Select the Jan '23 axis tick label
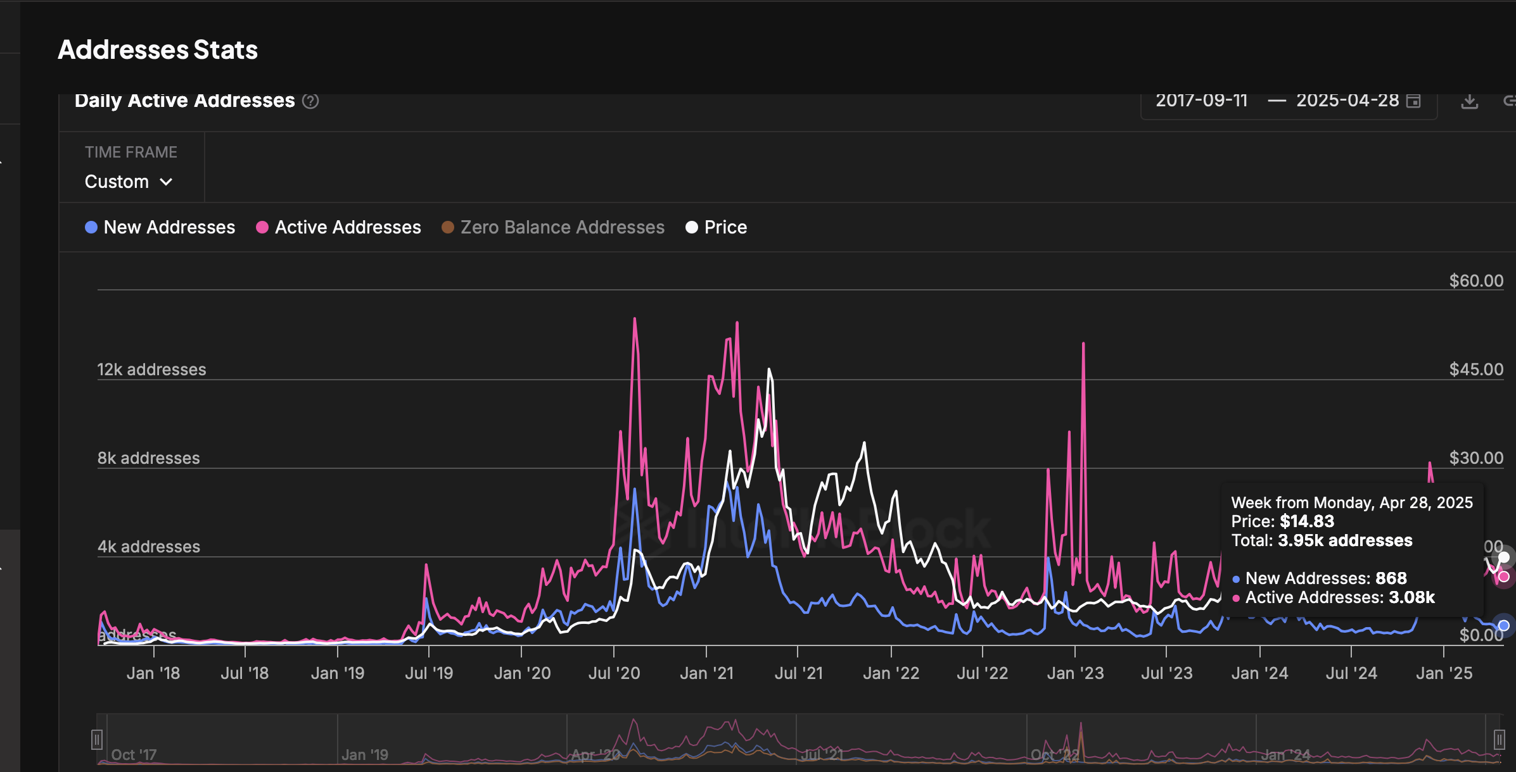The image size is (1516, 772). click(x=1075, y=673)
